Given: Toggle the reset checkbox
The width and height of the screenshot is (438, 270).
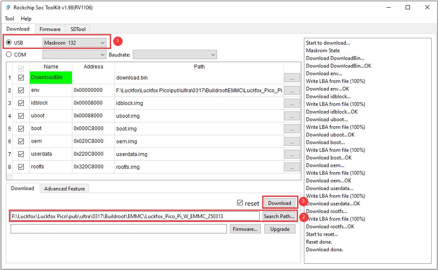Looking at the screenshot, I should (240, 203).
